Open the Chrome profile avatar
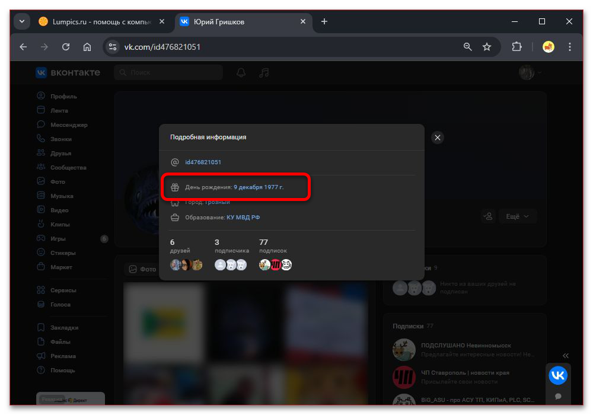The height and width of the screenshot is (415, 593). coord(549,47)
